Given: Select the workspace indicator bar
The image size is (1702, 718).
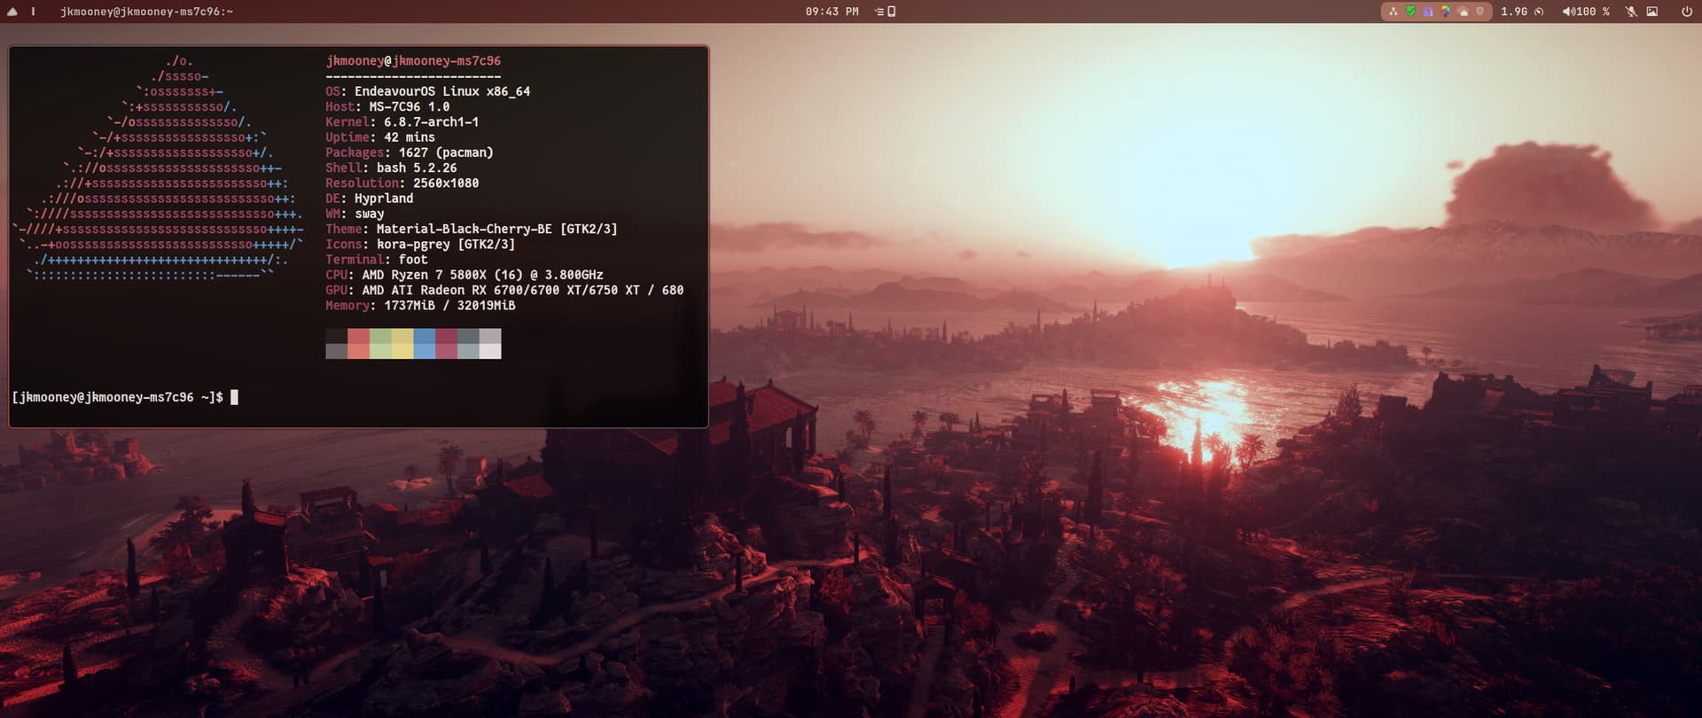Looking at the screenshot, I should click(x=34, y=12).
